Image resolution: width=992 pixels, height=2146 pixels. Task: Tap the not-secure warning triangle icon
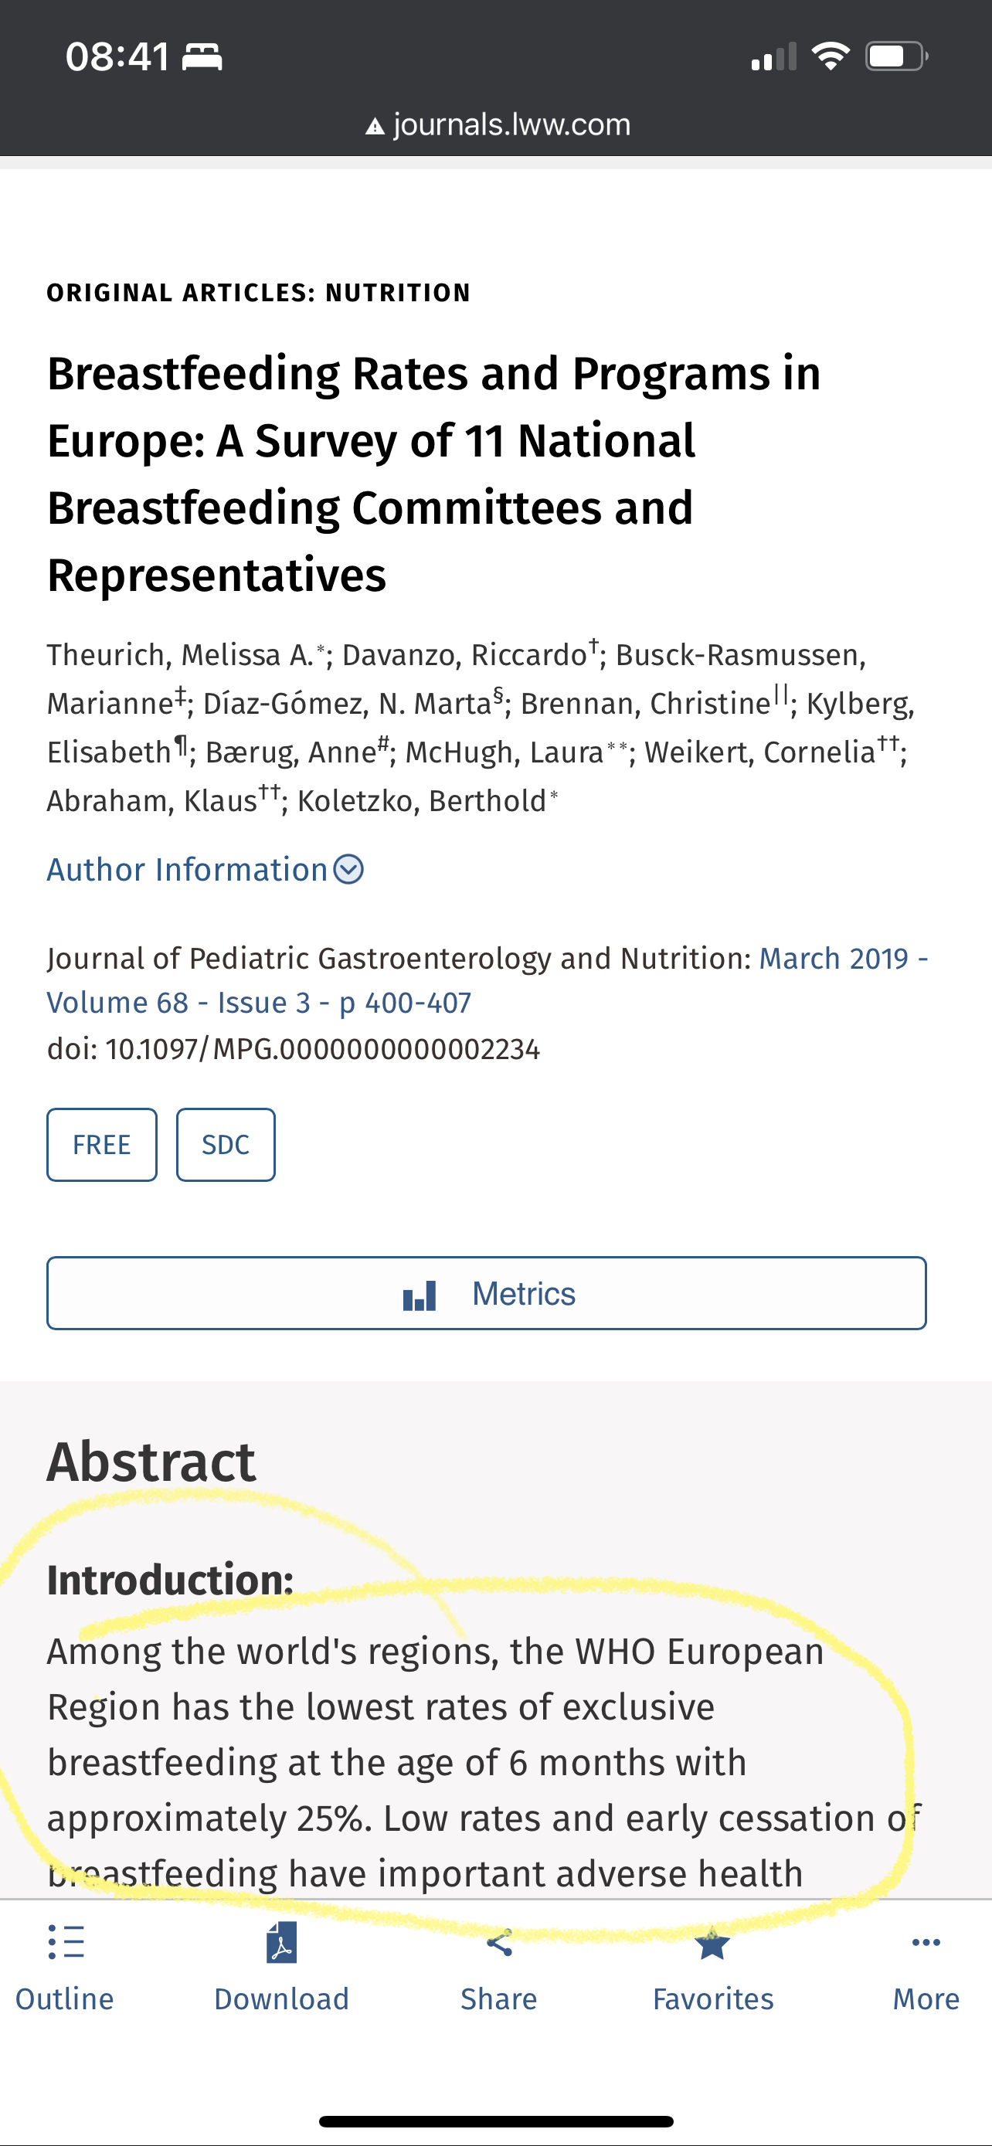[x=375, y=127]
